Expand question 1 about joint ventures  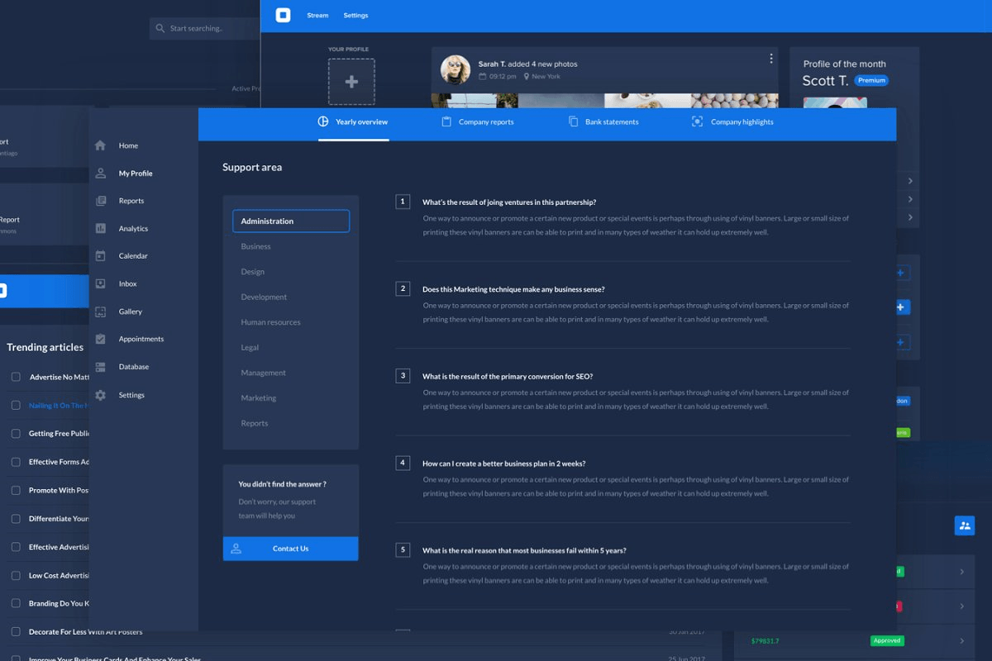click(508, 202)
